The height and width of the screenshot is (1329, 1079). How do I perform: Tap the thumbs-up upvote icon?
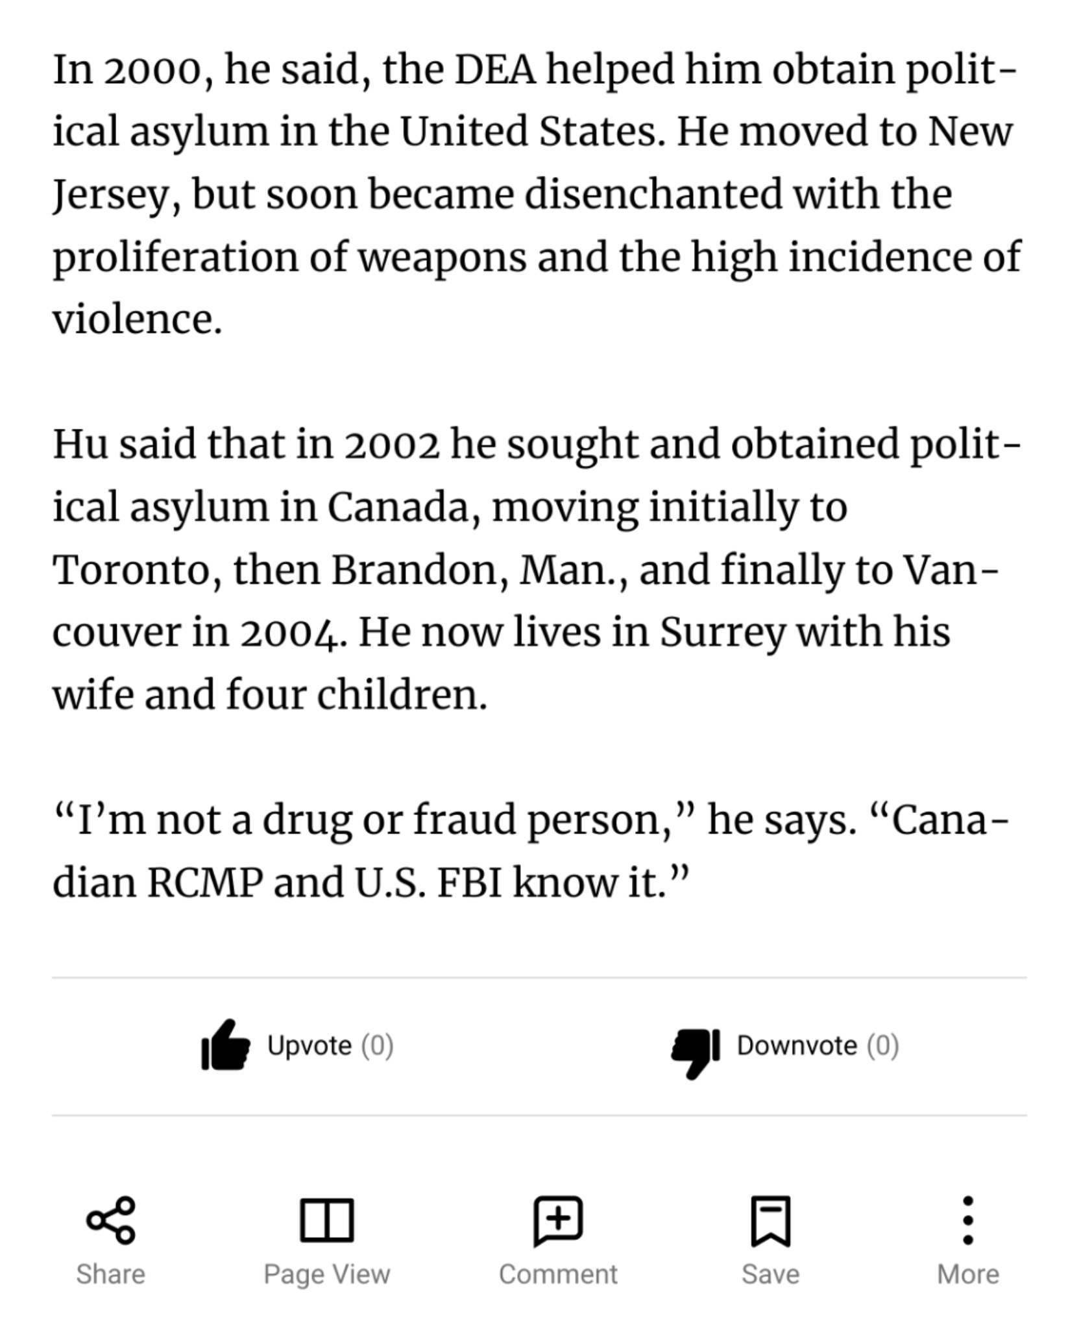coord(225,1045)
